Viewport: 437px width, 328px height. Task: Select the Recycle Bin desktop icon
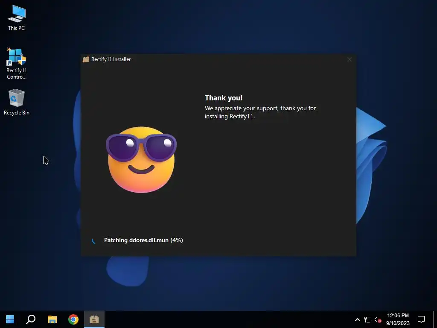(17, 102)
